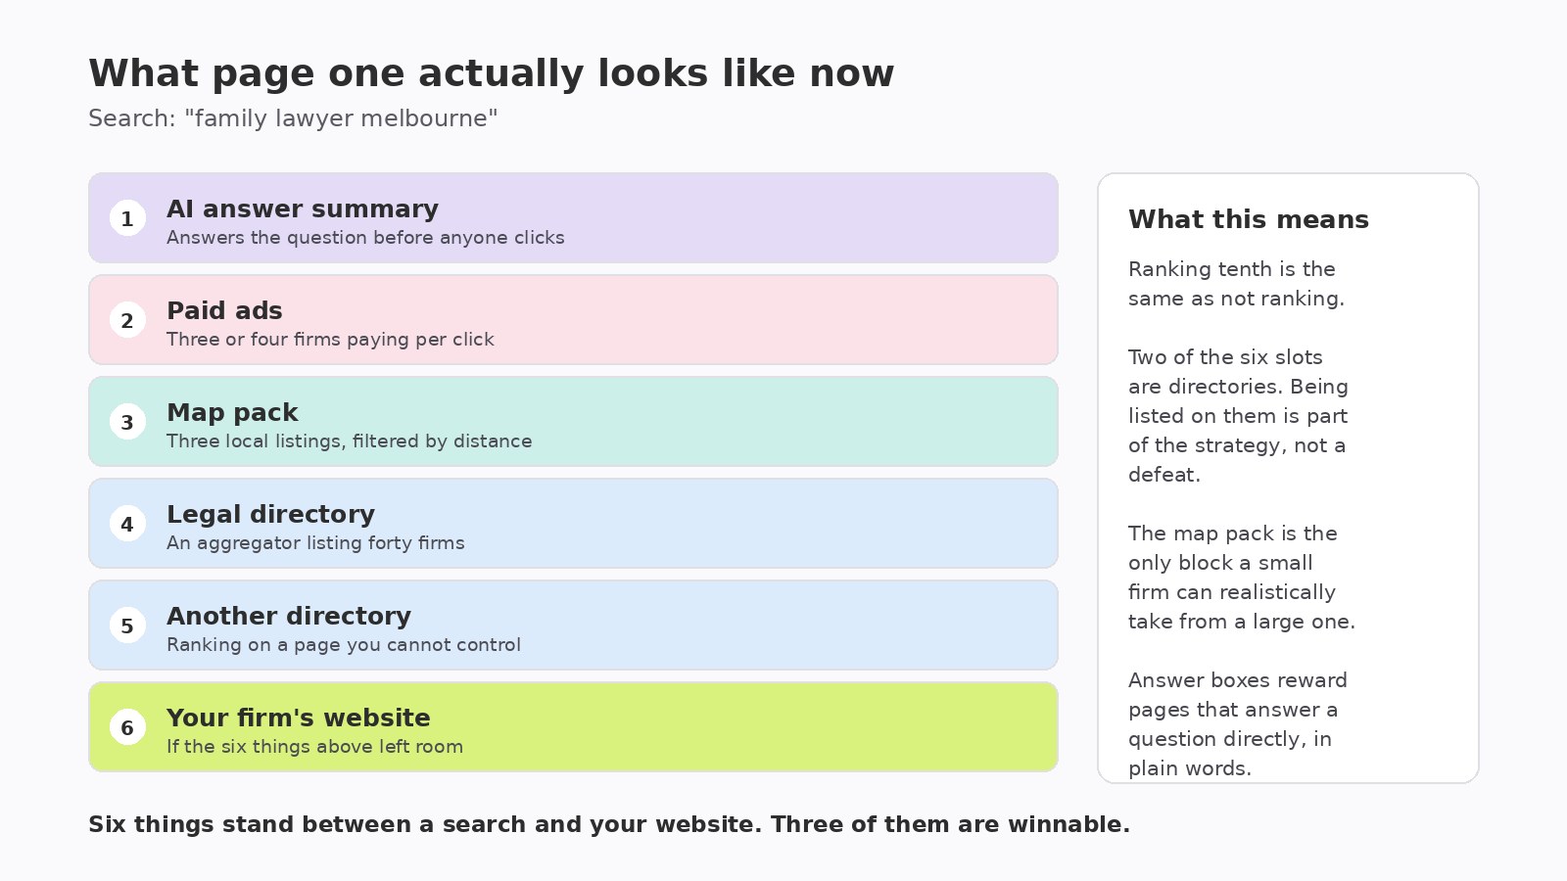Select the Map pack block title
This screenshot has width=1567, height=881.
(232, 413)
